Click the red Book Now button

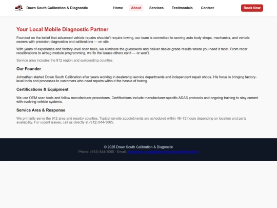252,8
